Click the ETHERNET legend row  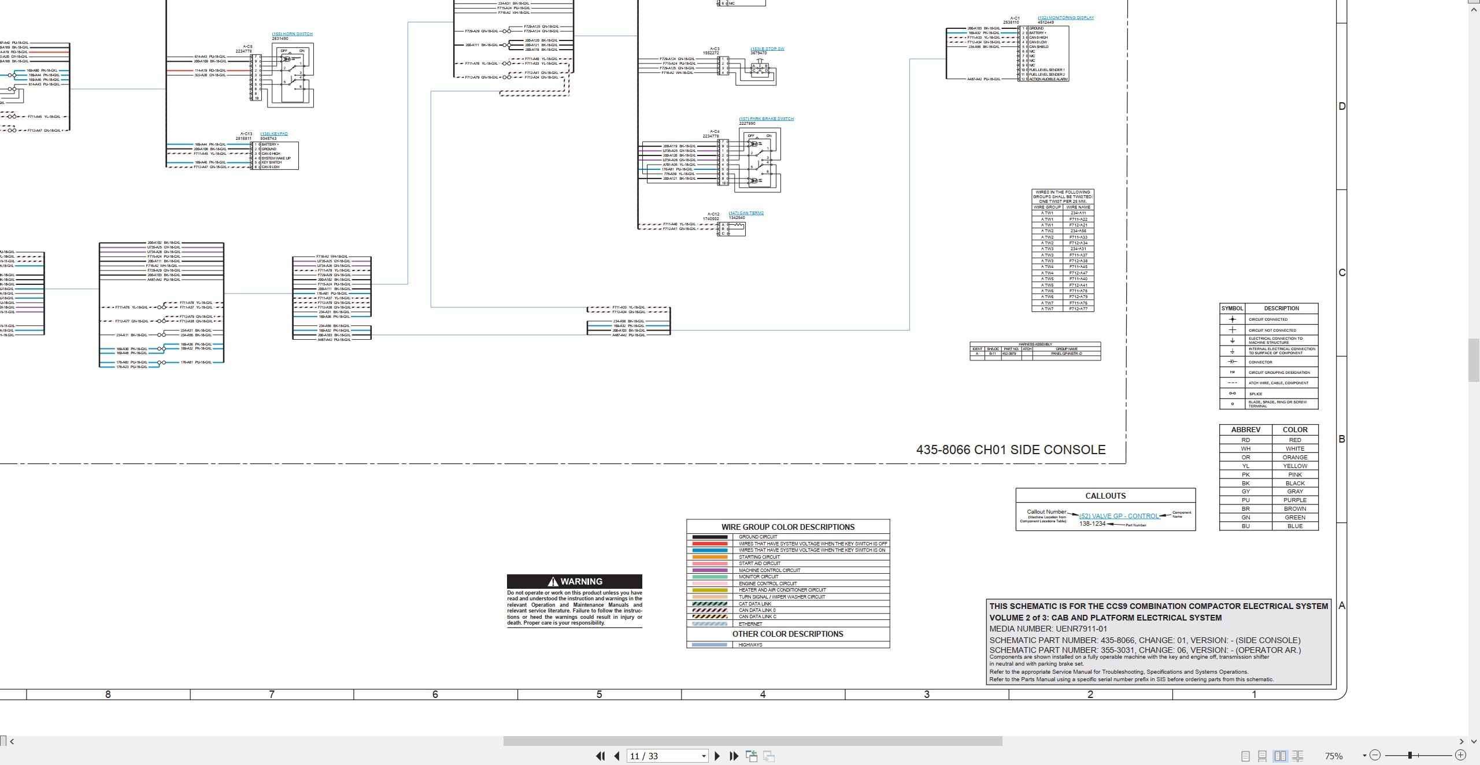(x=788, y=624)
